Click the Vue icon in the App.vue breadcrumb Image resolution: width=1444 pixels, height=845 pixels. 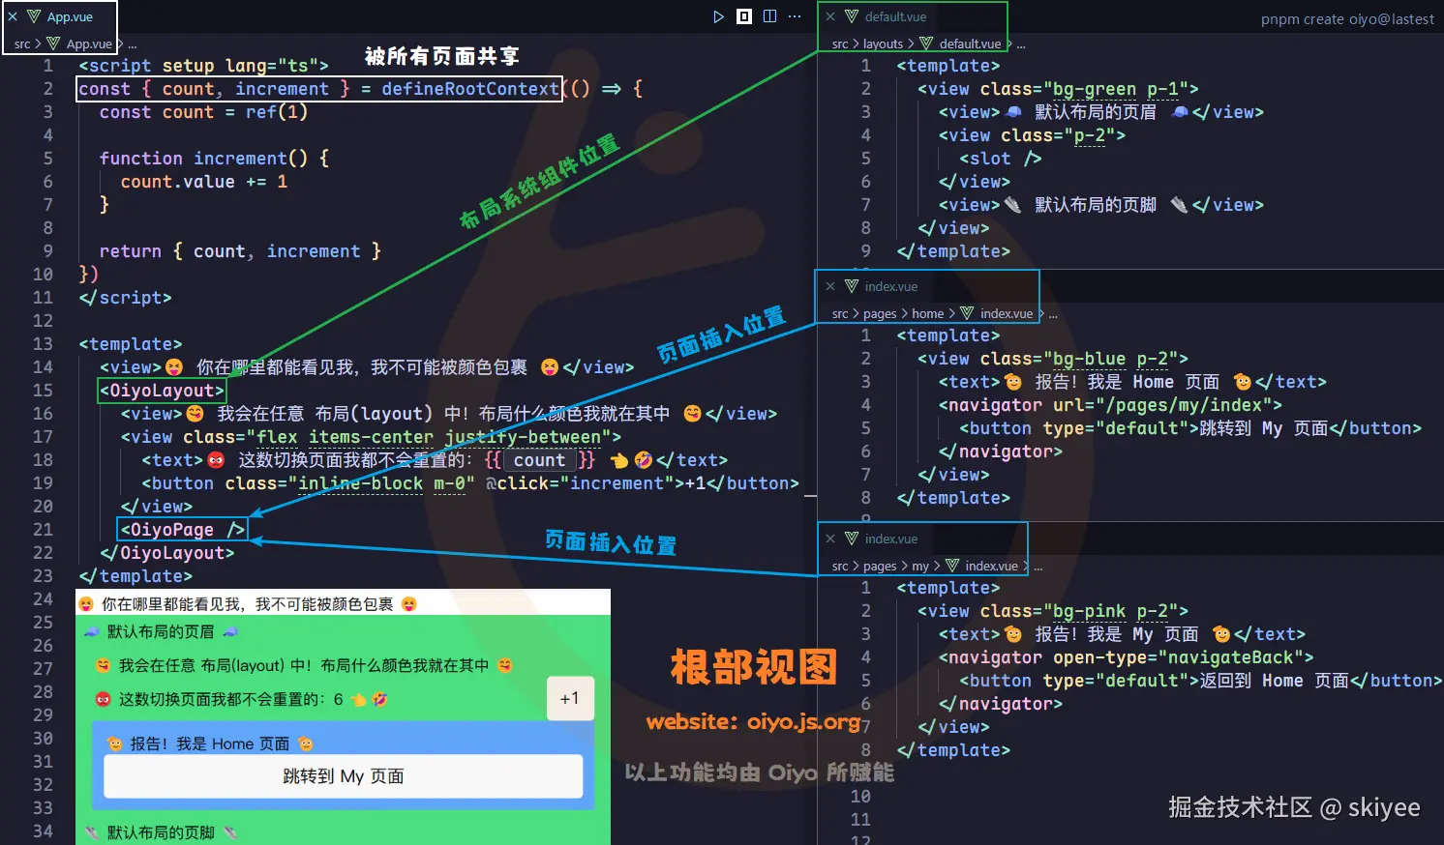click(53, 44)
